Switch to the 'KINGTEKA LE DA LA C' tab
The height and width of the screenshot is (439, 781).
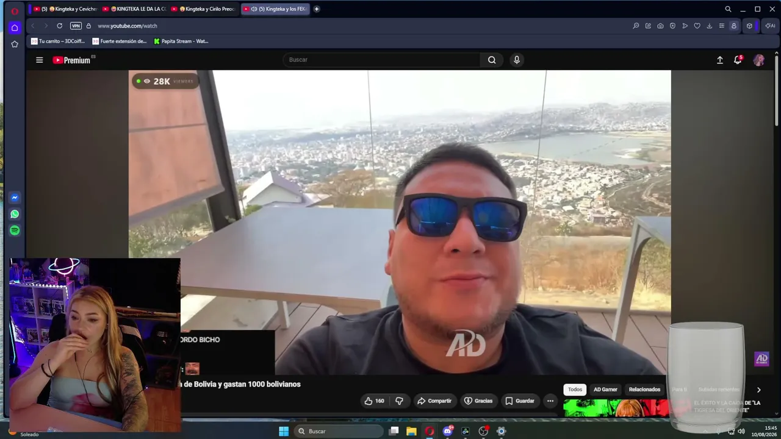tap(134, 9)
